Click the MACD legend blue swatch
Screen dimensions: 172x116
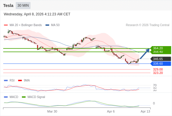[6, 97]
